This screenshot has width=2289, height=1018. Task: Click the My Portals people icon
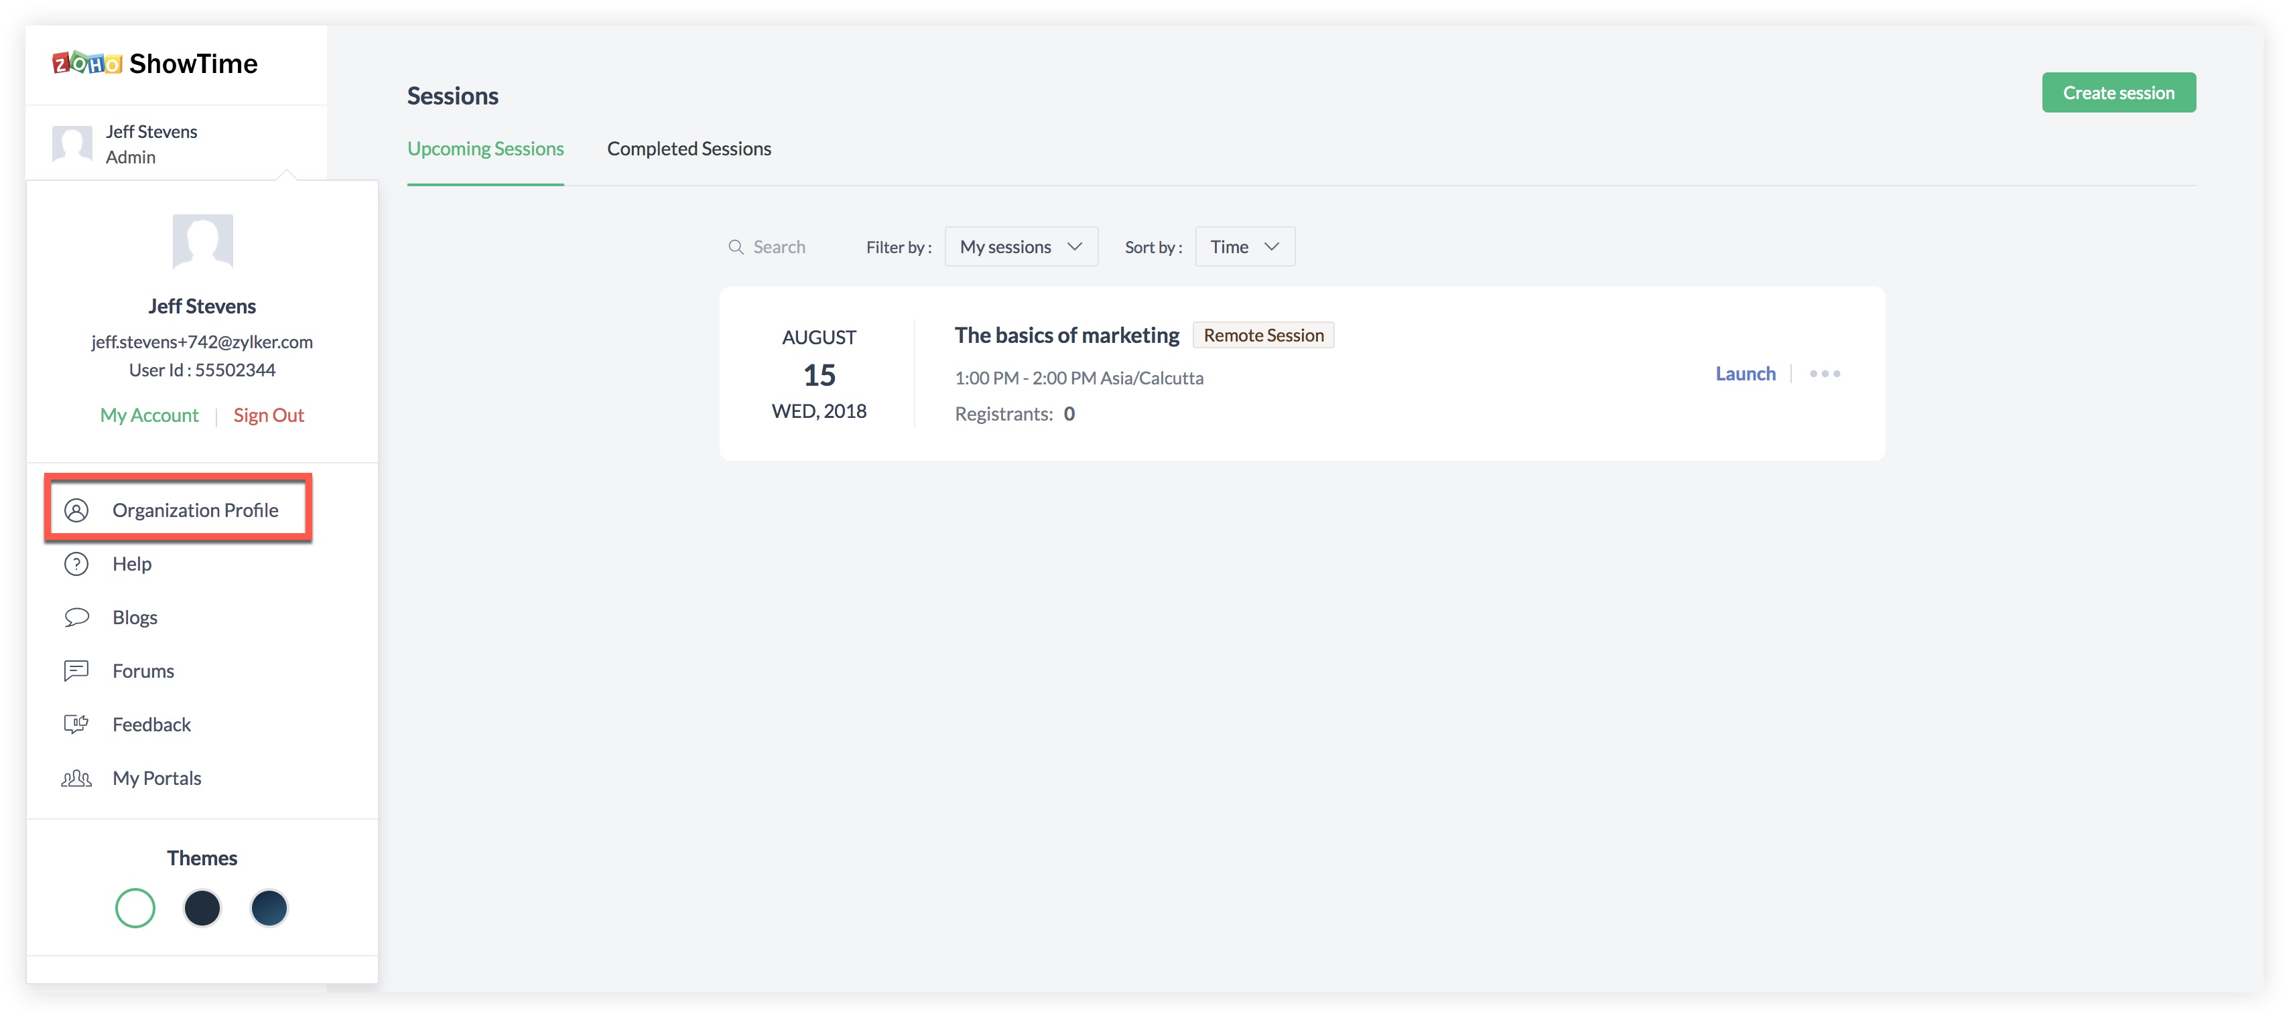pyautogui.click(x=76, y=778)
